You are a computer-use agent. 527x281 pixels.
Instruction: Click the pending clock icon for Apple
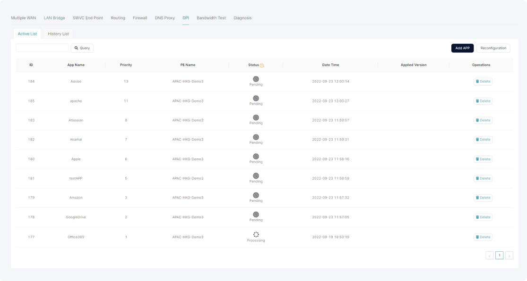click(256, 156)
